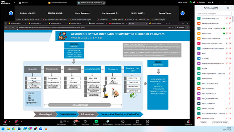This screenshot has height=132, width=234.
Task: Expand the arrow next to Video
Action: point(21,121)
